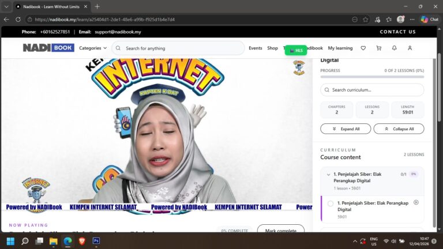The image size is (443, 249).
Task: Open Photoshop from the taskbar
Action: click(96, 241)
